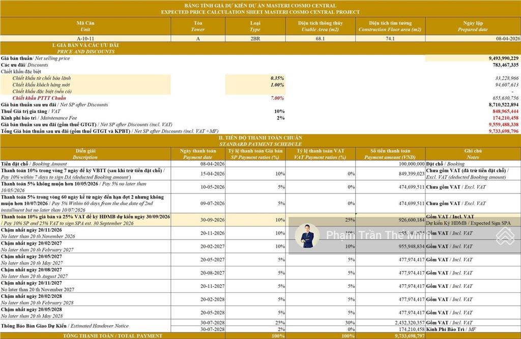Click the Ngày thanh toán / Payment date header

[x=198, y=154]
